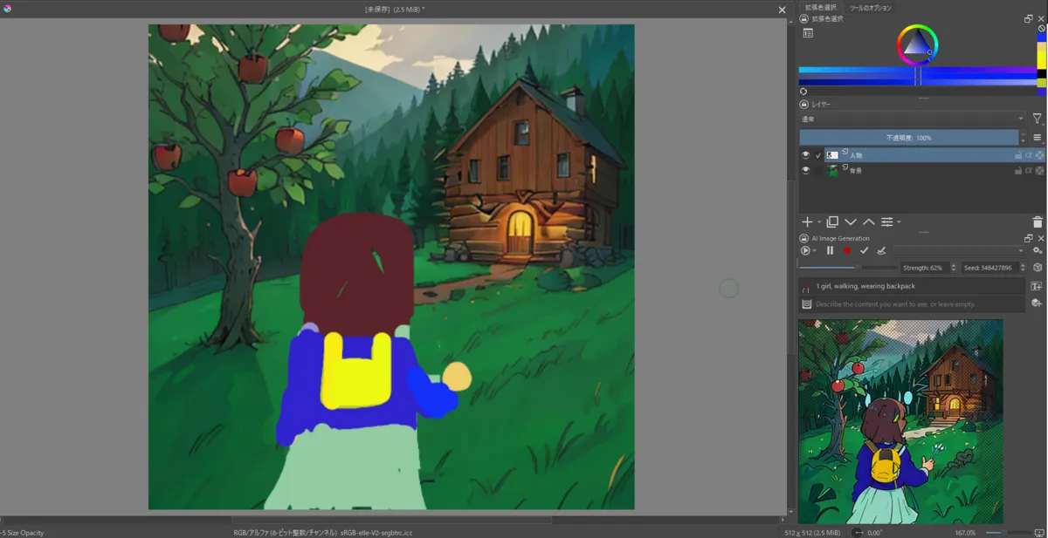Viewport: 1048px width, 538px height.
Task: Close the unsaved document tab
Action: pyautogui.click(x=782, y=10)
